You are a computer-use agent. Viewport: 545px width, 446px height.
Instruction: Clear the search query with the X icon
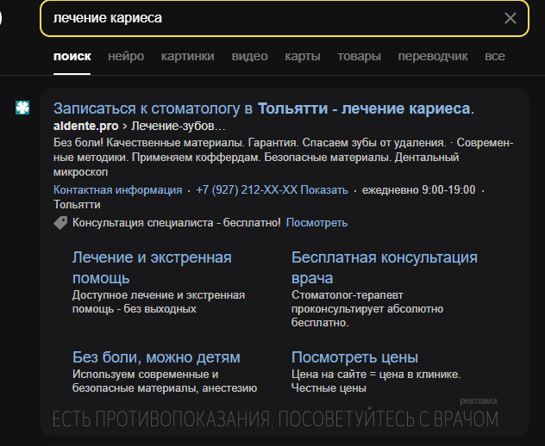[510, 18]
